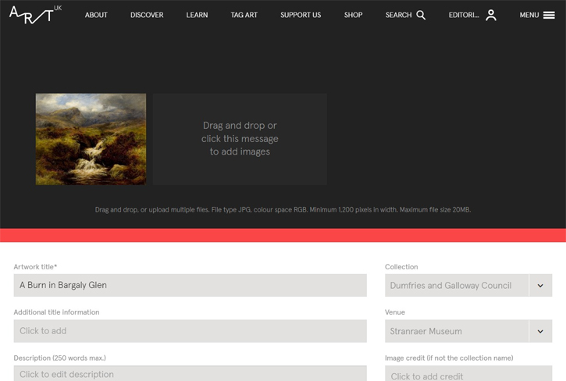This screenshot has width=566, height=381.
Task: Open the About menu
Action: pyautogui.click(x=96, y=15)
